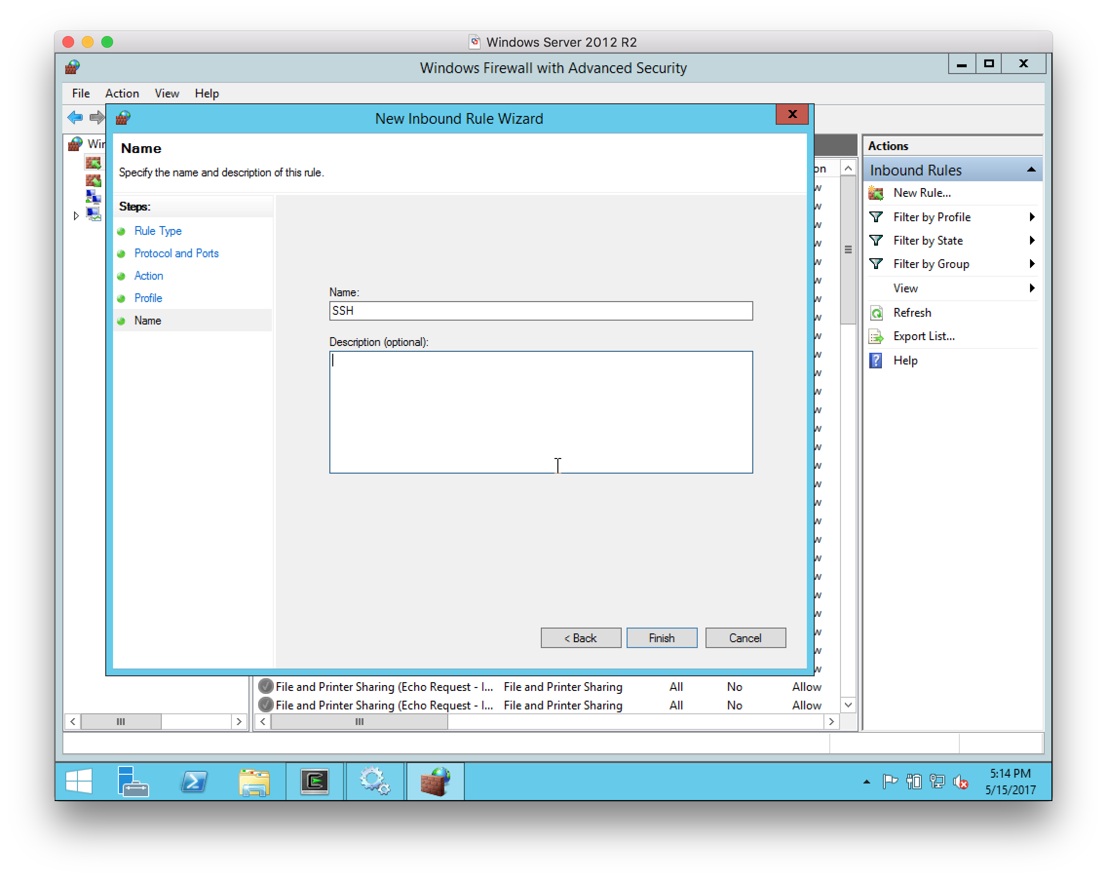Open File Explorer from the taskbar
Screen dimensions: 1107x879
click(x=254, y=782)
